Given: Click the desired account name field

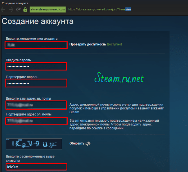Looking at the screenshot, I should pos(36,45).
